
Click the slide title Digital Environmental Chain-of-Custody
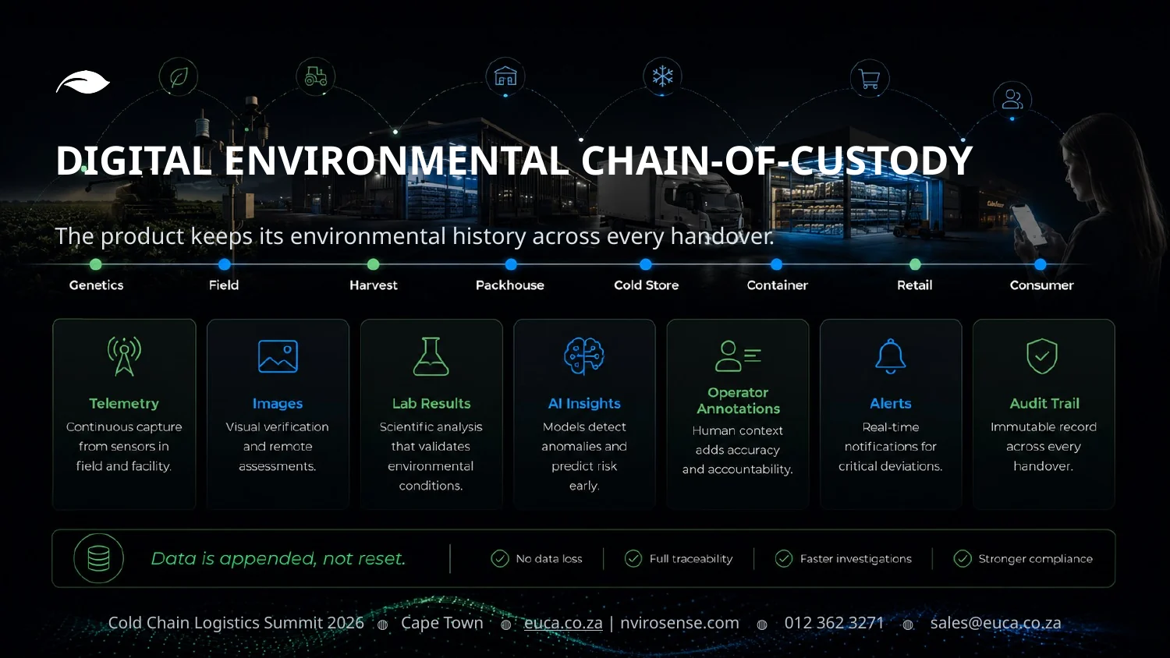514,161
